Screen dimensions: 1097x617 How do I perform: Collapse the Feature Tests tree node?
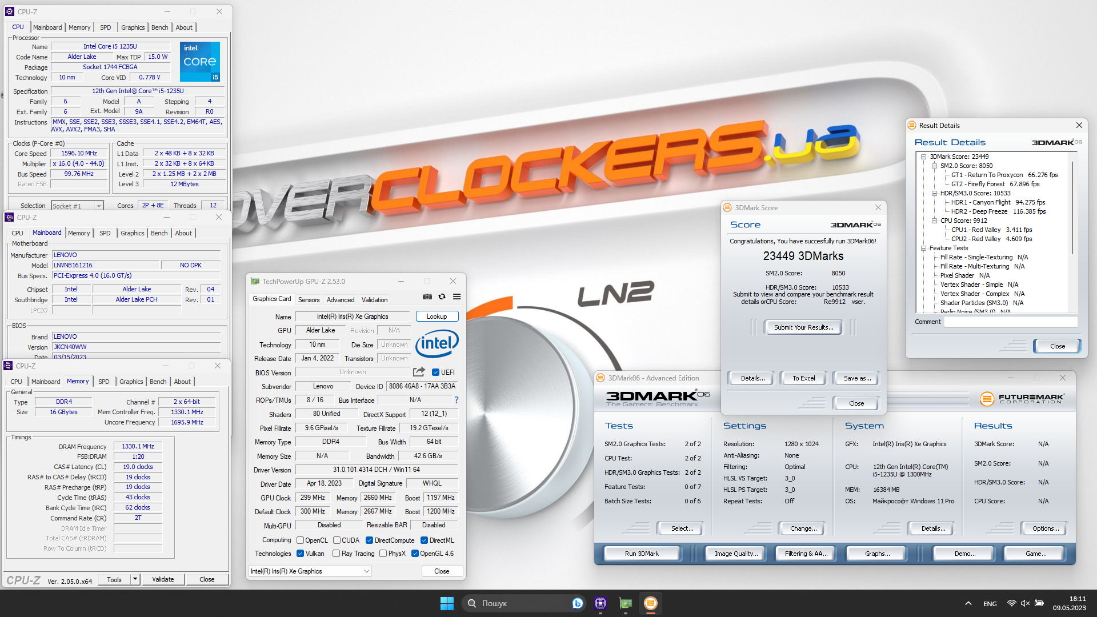[x=923, y=248]
